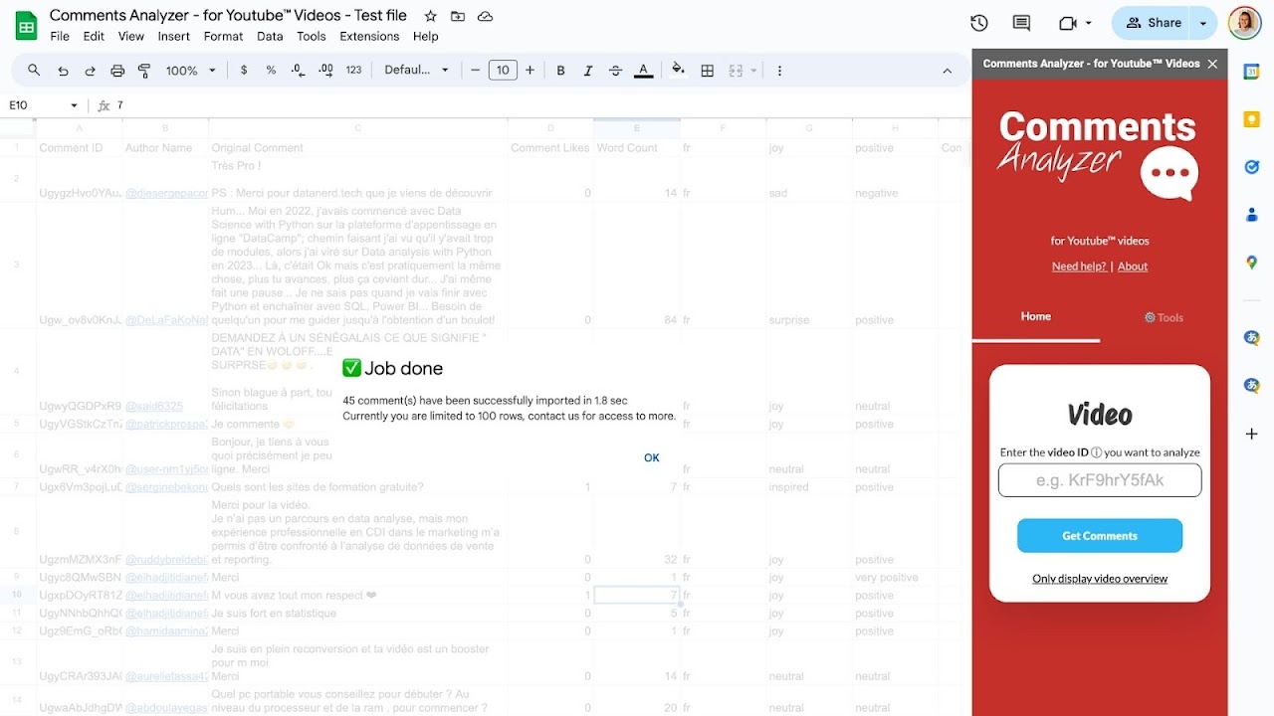1274x716 pixels.
Task: Expand the merge cells options arrow
Action: [x=753, y=71]
